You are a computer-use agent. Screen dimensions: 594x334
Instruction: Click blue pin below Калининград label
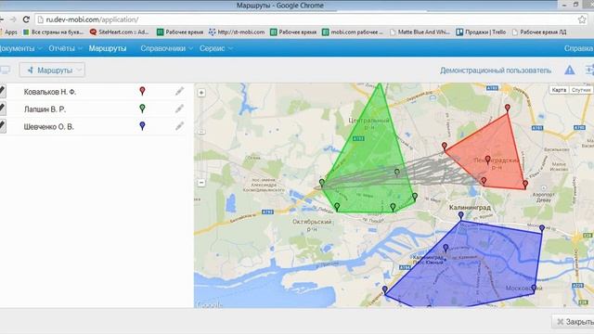[x=460, y=215]
